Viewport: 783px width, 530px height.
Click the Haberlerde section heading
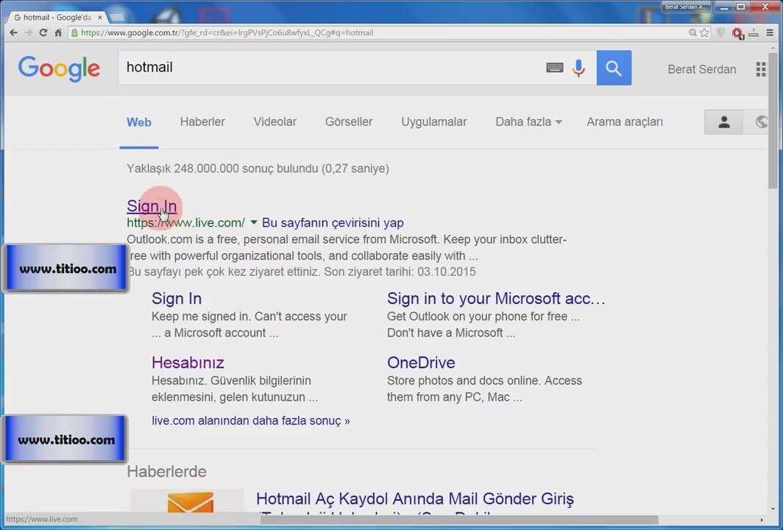167,472
